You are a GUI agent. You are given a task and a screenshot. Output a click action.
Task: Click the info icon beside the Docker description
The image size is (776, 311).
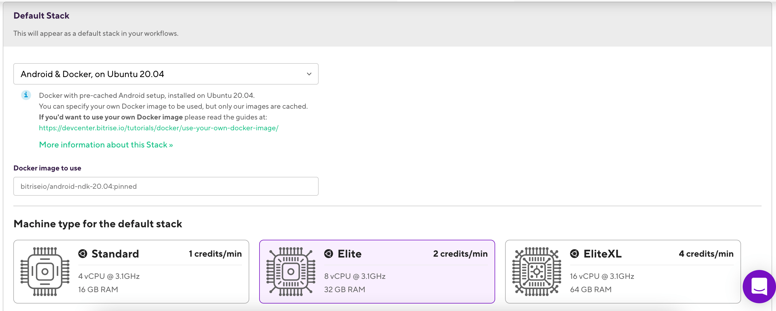[26, 95]
